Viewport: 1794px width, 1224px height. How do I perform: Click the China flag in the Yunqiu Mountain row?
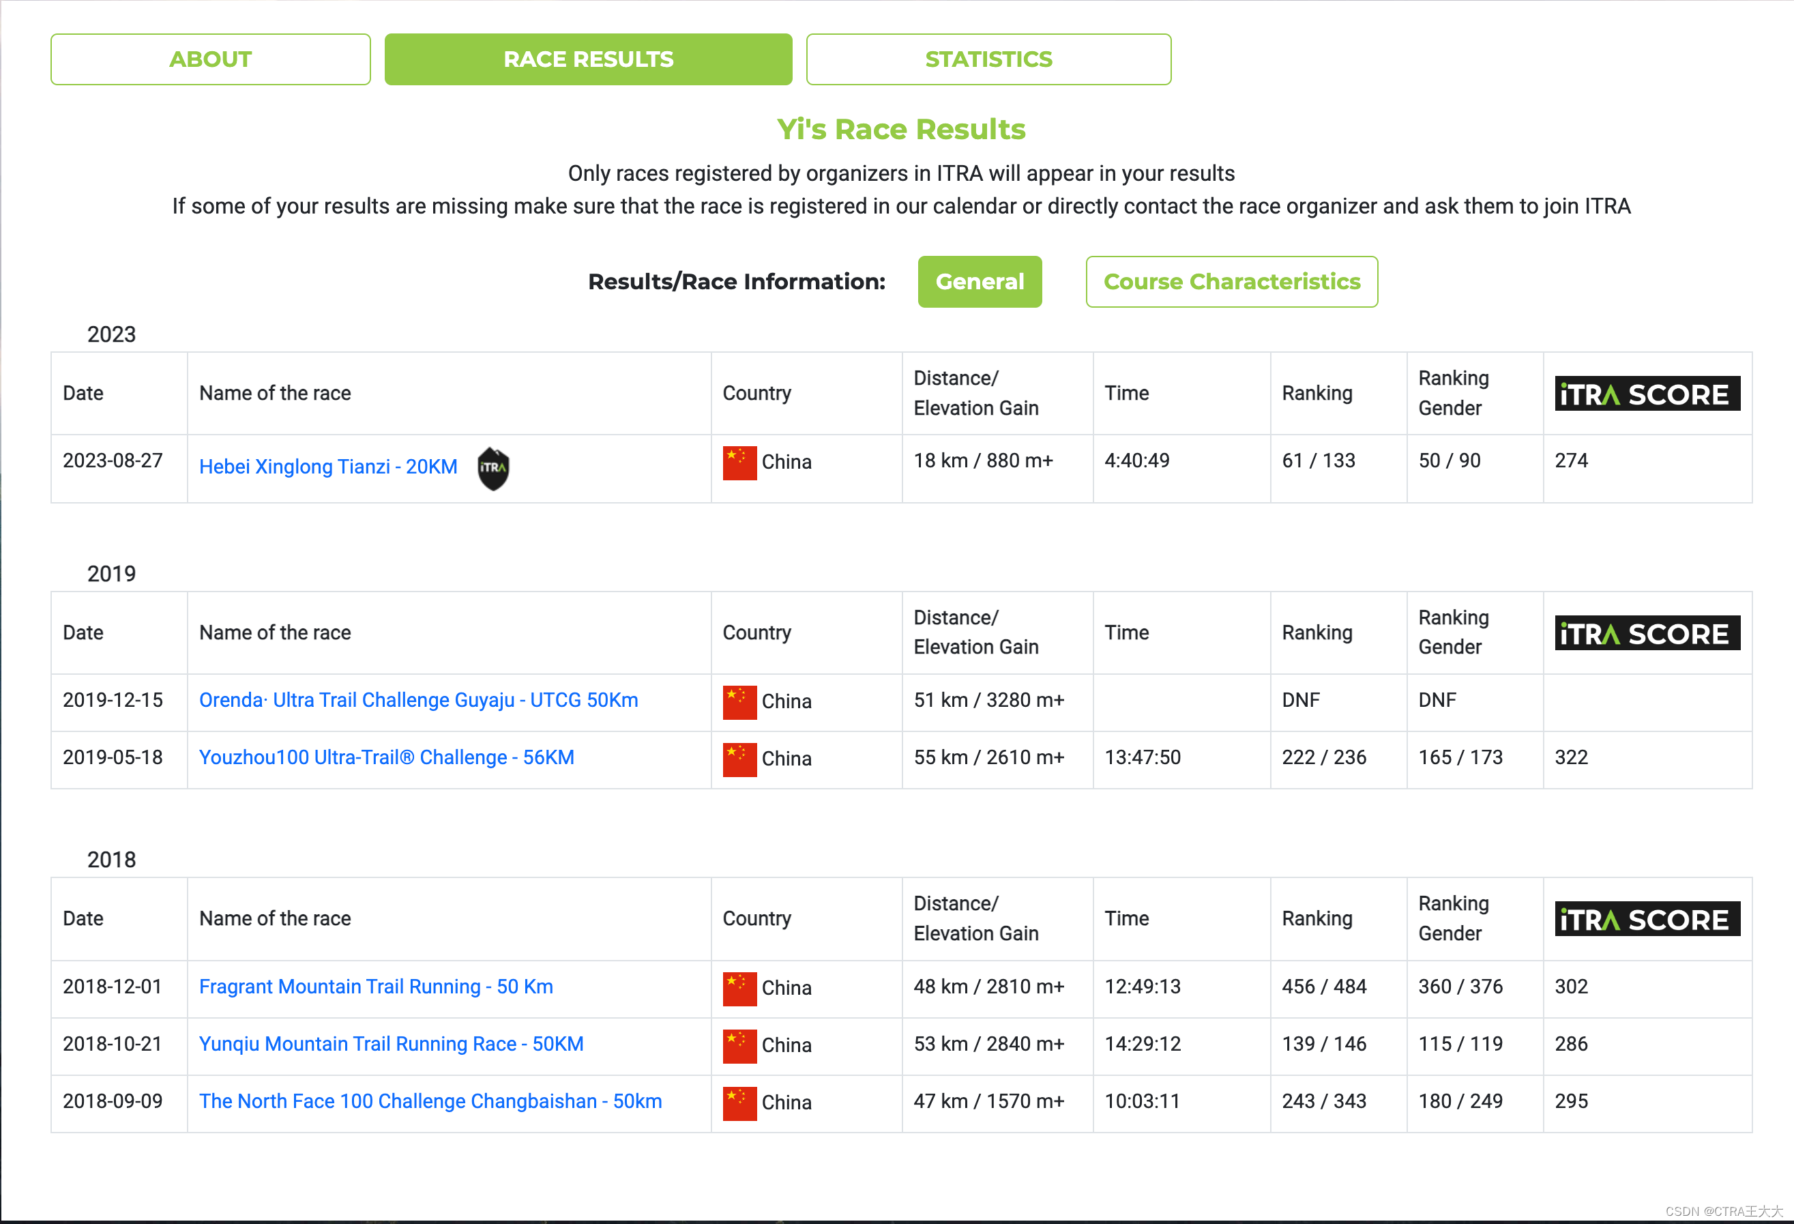click(739, 1046)
